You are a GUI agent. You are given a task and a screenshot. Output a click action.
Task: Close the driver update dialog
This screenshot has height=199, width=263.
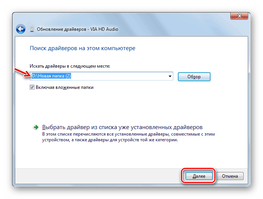tap(239, 16)
